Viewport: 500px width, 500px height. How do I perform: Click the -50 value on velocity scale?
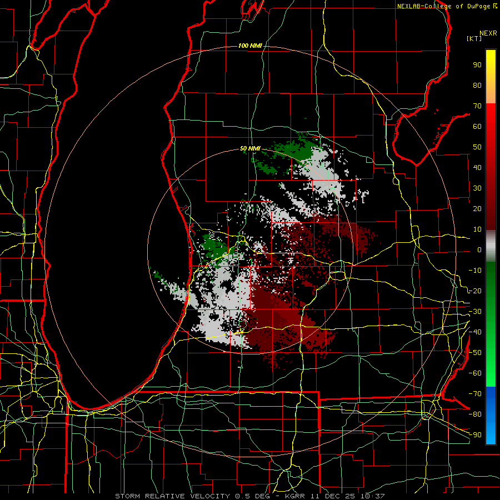[x=475, y=353]
